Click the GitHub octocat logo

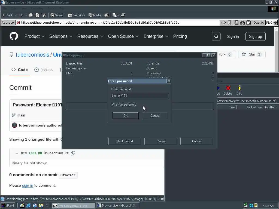14,36
